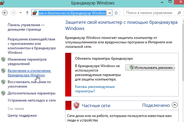Open Включение и отключение брандмауэра Windows
Screen dimensions: 184x122
coord(29,73)
